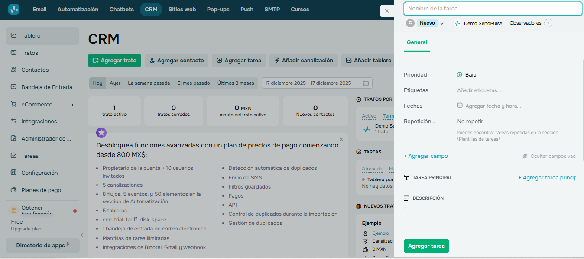Toggle the 'Hoy' date filter

(97, 83)
